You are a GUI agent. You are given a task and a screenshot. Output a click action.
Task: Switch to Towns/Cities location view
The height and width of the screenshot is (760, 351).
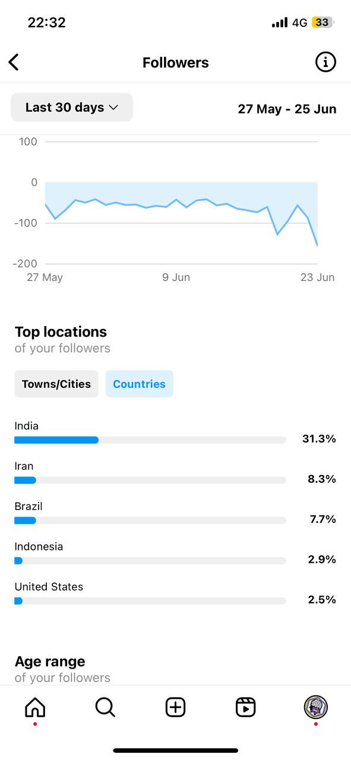[x=56, y=384]
